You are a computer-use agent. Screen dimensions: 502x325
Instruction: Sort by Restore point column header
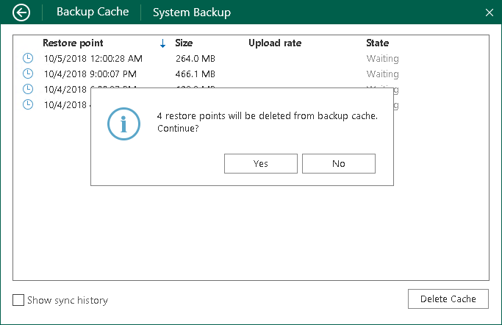pyautogui.click(x=73, y=43)
